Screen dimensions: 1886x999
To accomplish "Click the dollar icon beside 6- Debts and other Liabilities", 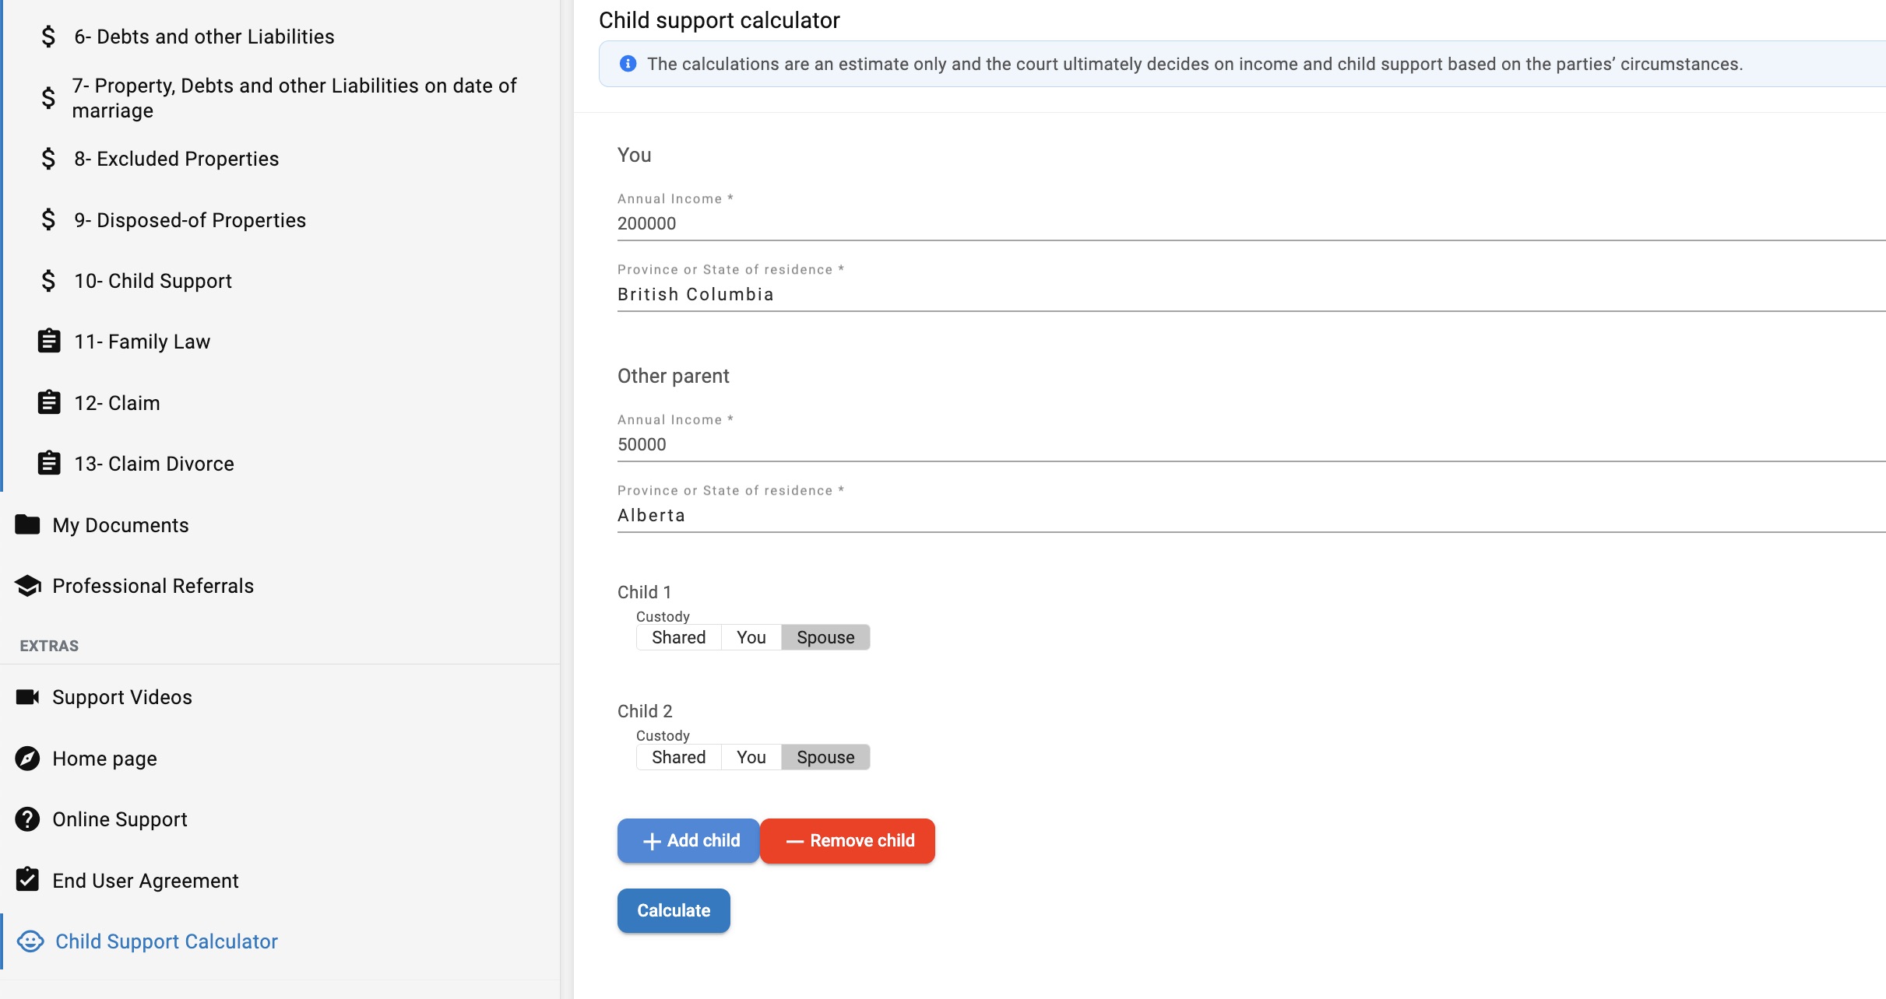I will [x=48, y=36].
